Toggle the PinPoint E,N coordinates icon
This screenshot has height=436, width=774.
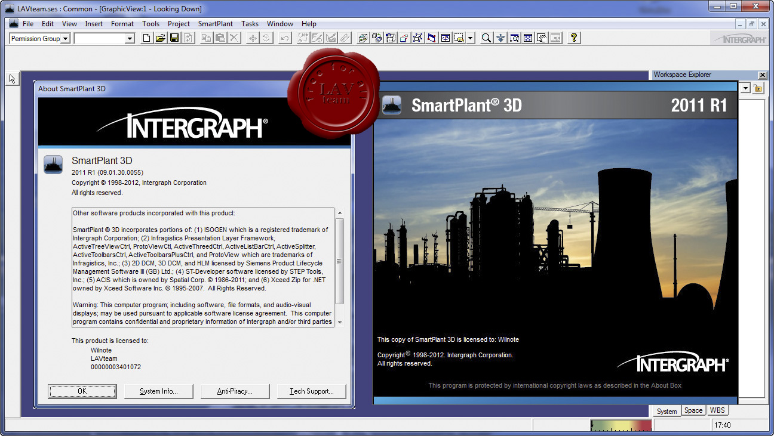point(303,38)
